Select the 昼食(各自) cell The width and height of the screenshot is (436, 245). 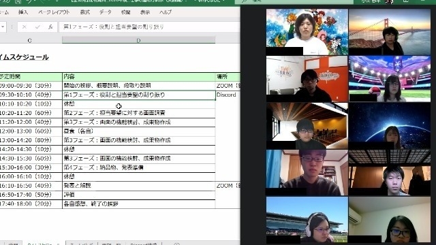tap(139, 131)
